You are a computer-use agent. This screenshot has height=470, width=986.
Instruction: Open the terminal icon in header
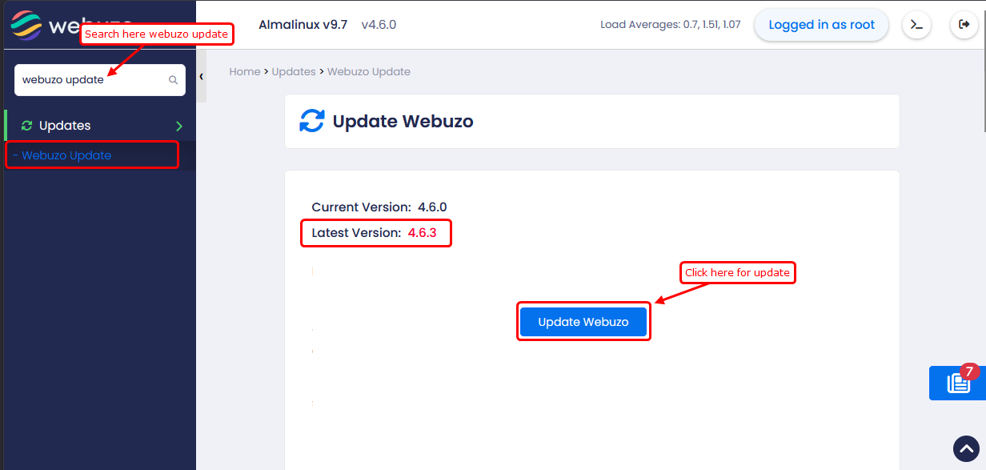click(916, 25)
